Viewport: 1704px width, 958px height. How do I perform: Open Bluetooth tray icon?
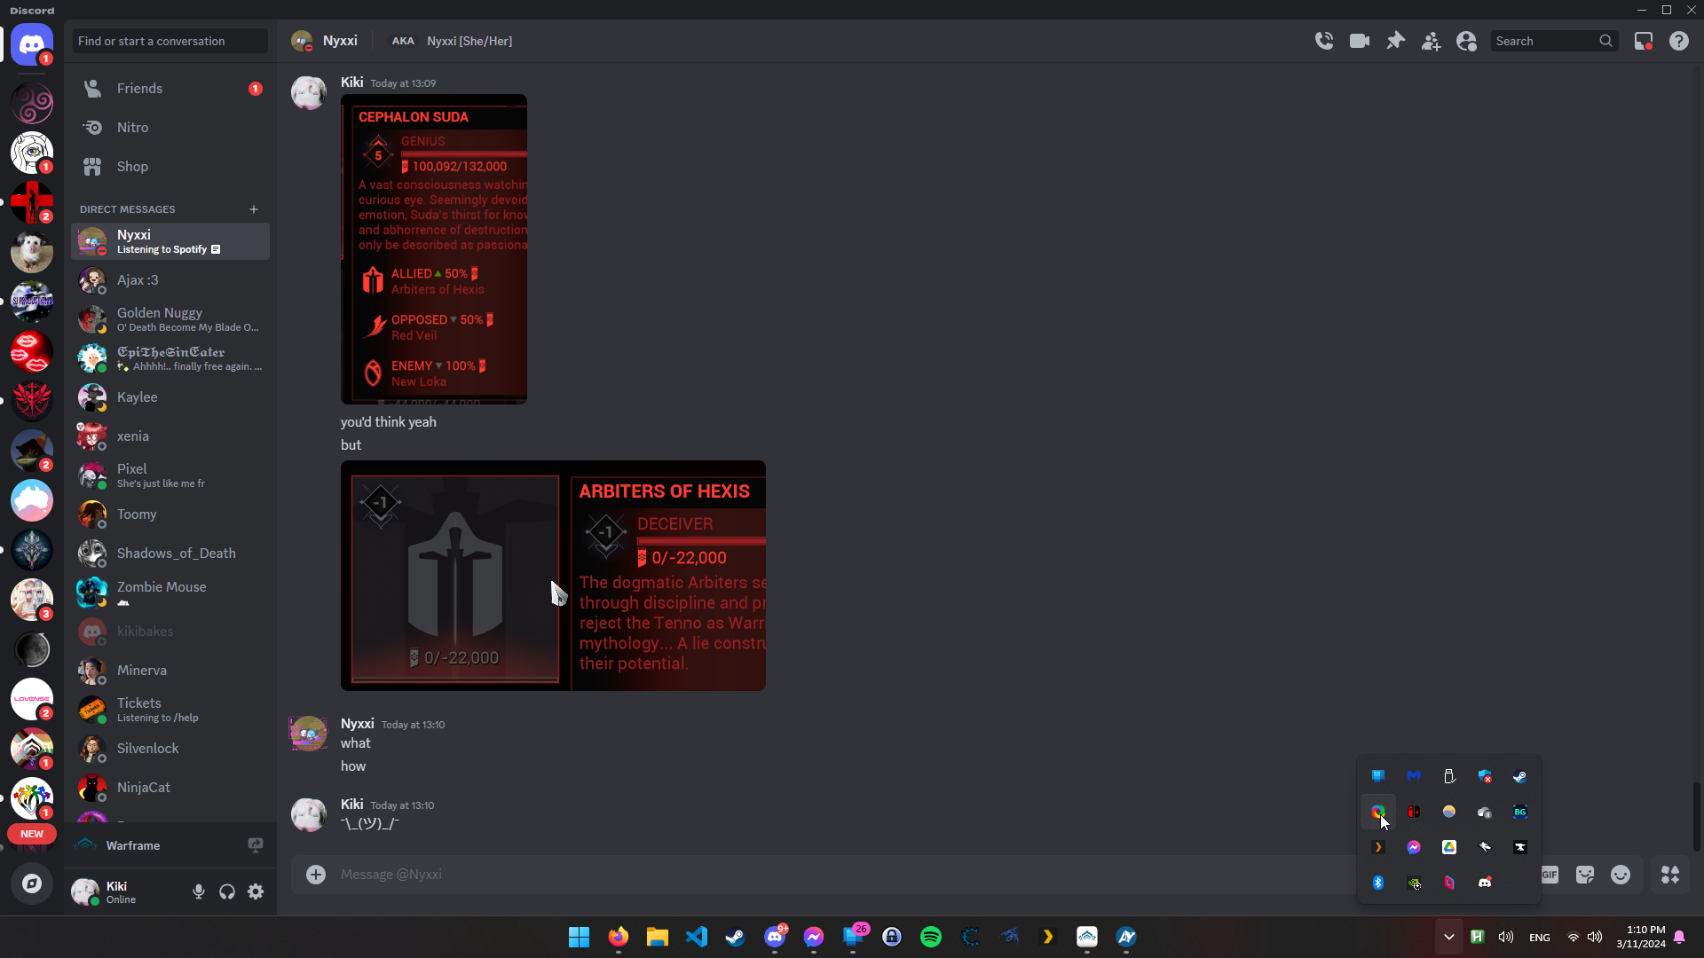pos(1378,883)
